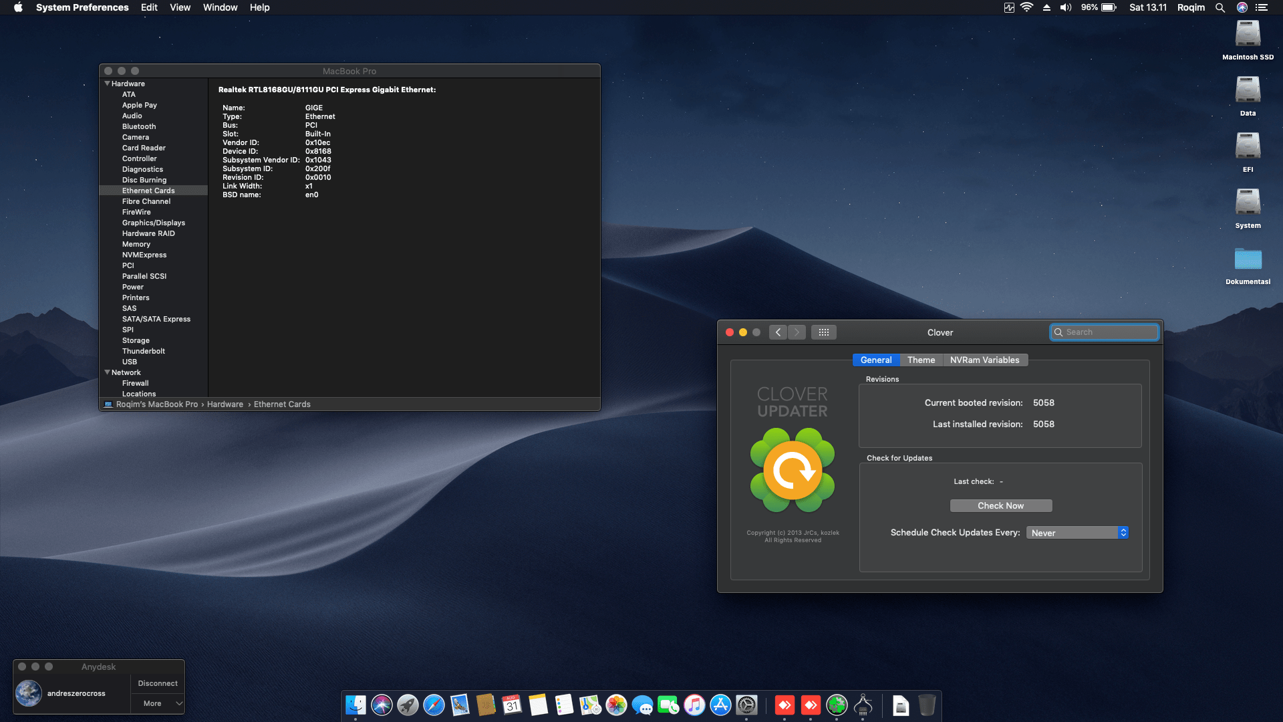
Task: Focus the Search field in Clover window
Action: [x=1104, y=332]
